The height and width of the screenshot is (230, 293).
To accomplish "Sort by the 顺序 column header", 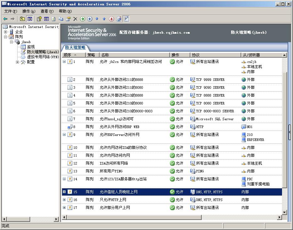I will pyautogui.click(x=73, y=55).
